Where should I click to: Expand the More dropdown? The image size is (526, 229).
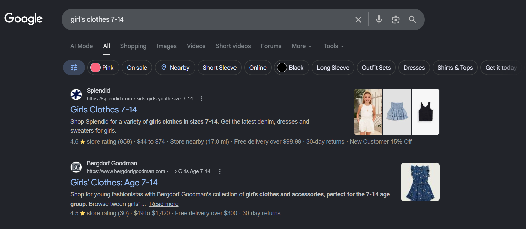pyautogui.click(x=302, y=46)
